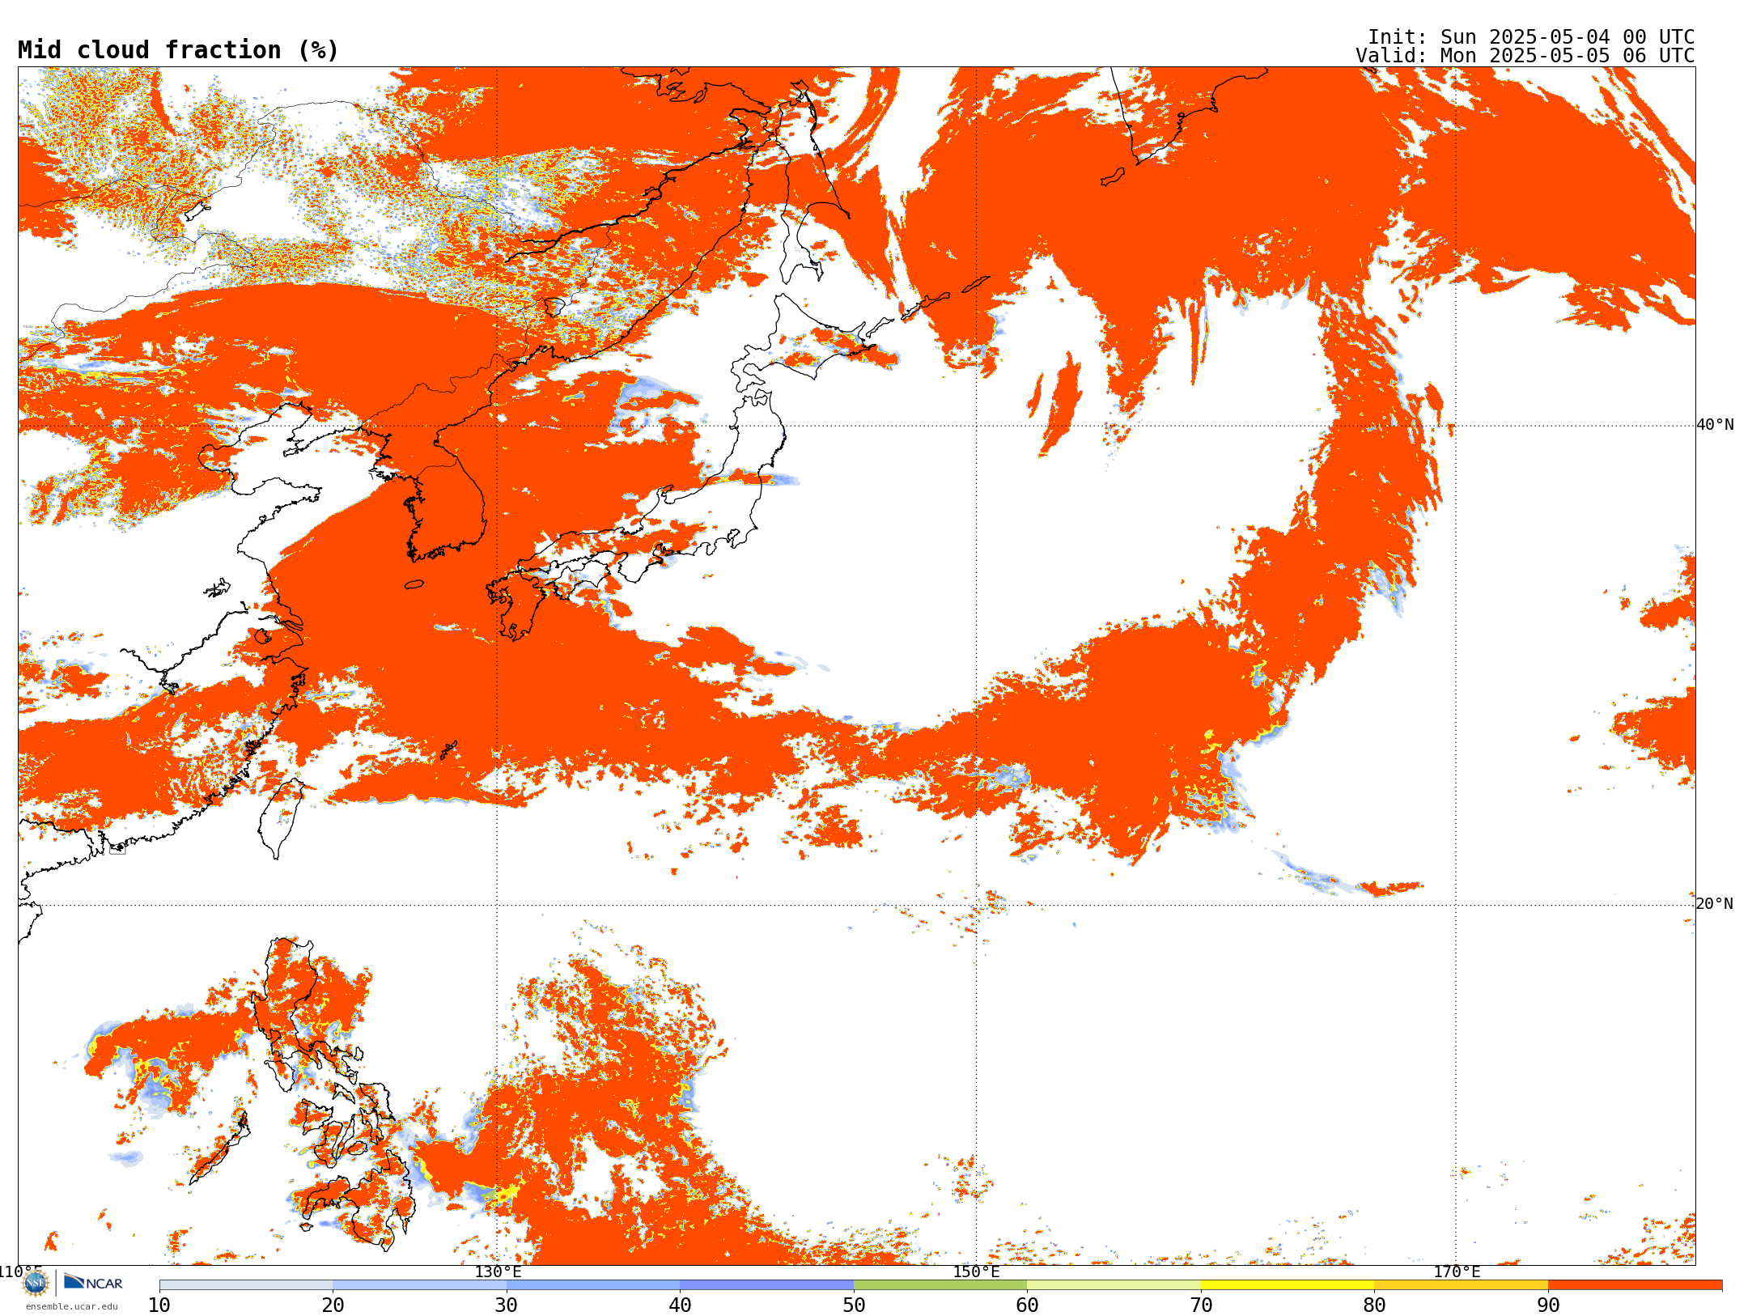Click the 60-70 pale yellow-green colorbar segment
The width and height of the screenshot is (1748, 1316).
(1114, 1285)
